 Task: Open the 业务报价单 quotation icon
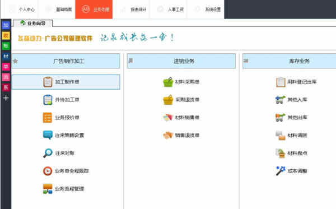coord(48,118)
